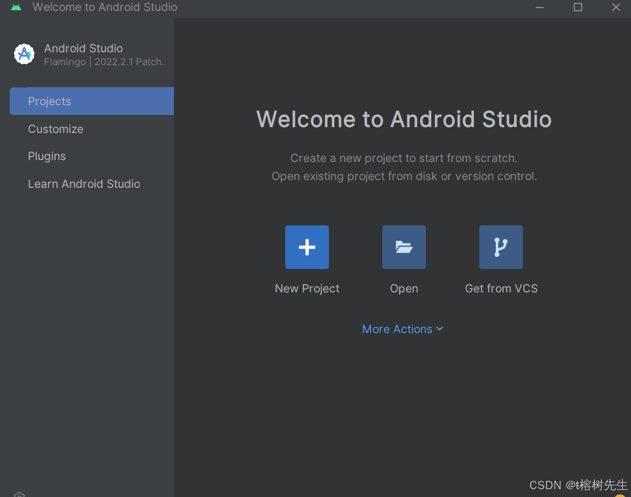The image size is (631, 497).
Task: Click the Get from VCS branch icon
Action: [x=501, y=247]
